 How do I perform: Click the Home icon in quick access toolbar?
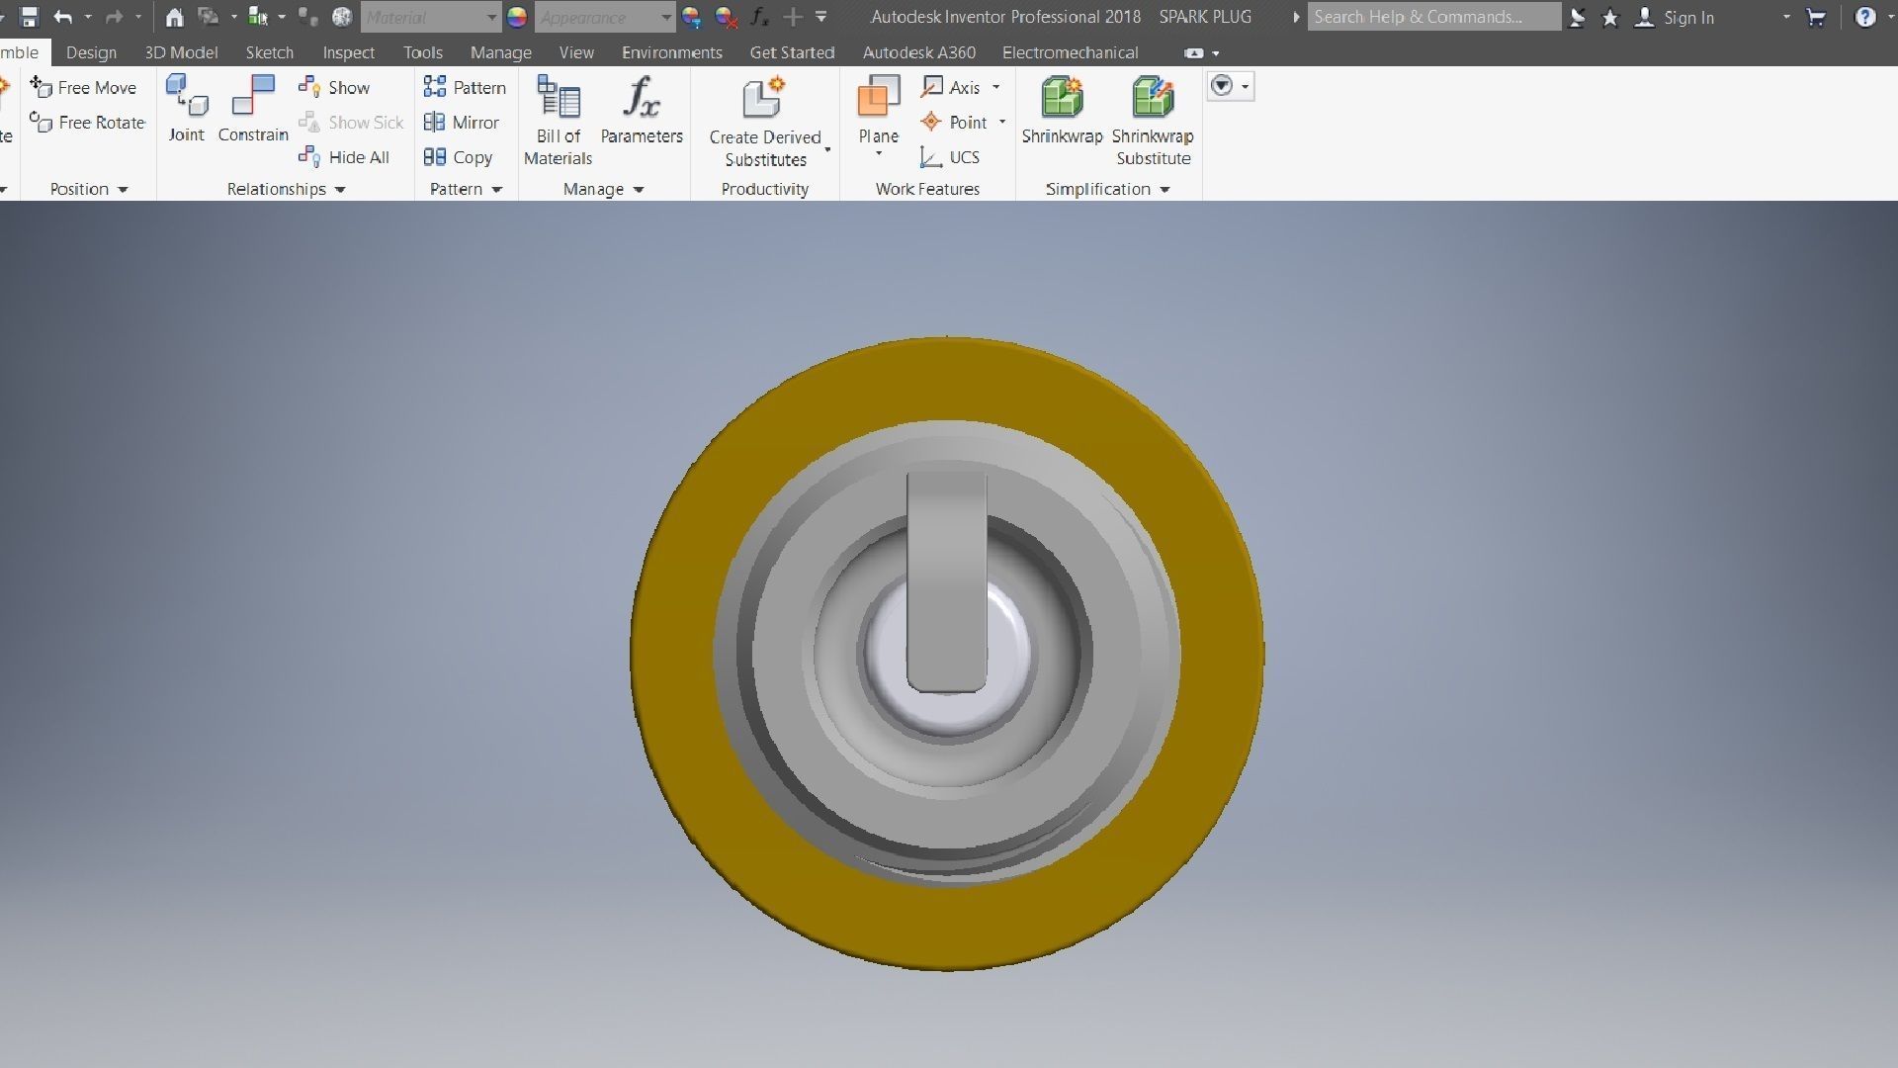[174, 17]
